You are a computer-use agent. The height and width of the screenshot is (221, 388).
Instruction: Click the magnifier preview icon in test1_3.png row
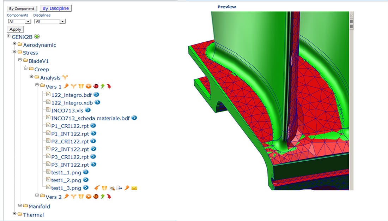coord(112,188)
